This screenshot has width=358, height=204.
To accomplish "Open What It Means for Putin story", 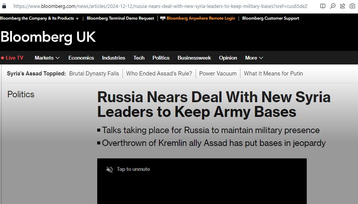I will click(273, 74).
